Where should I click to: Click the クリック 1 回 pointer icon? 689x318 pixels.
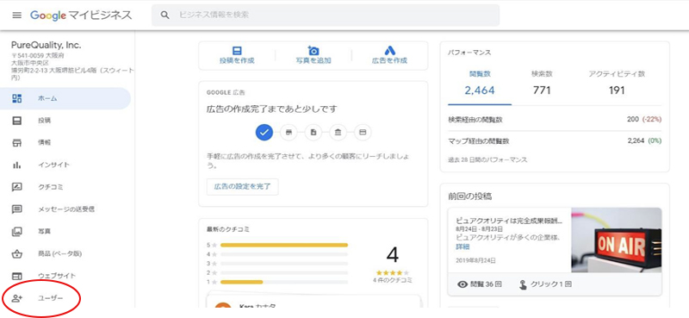(523, 284)
